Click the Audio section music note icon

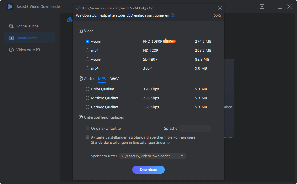click(81, 78)
